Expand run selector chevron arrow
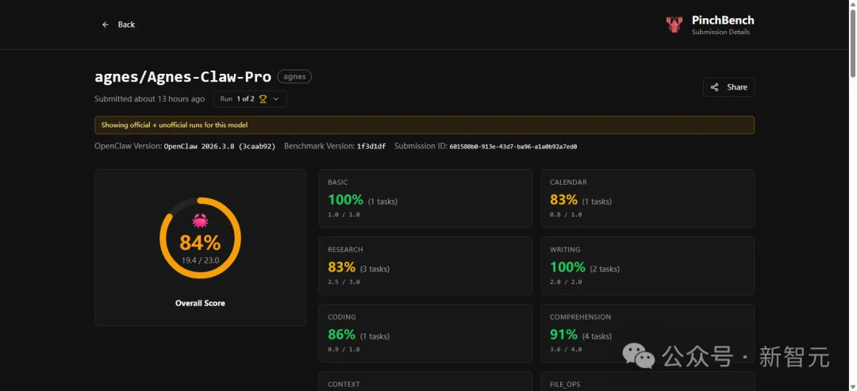 (x=276, y=99)
